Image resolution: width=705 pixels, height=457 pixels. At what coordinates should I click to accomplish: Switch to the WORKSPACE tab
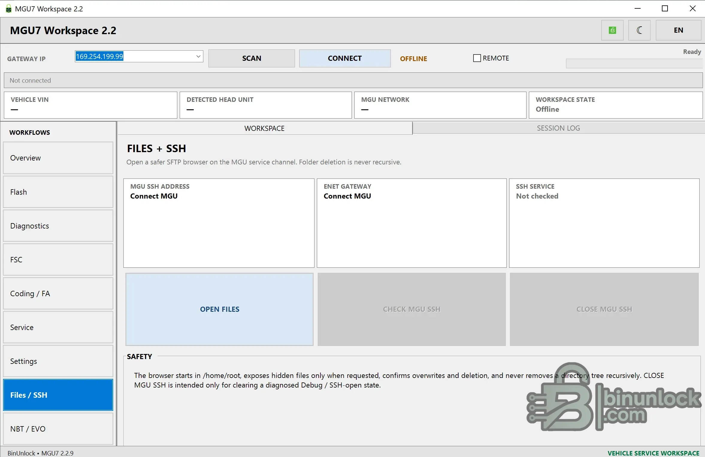click(x=265, y=128)
